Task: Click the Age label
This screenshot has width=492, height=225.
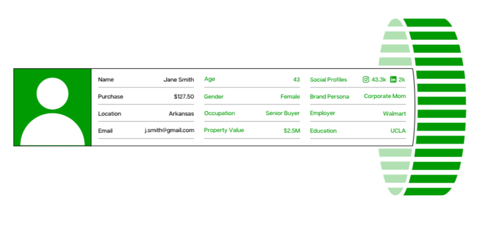Action: click(x=210, y=80)
